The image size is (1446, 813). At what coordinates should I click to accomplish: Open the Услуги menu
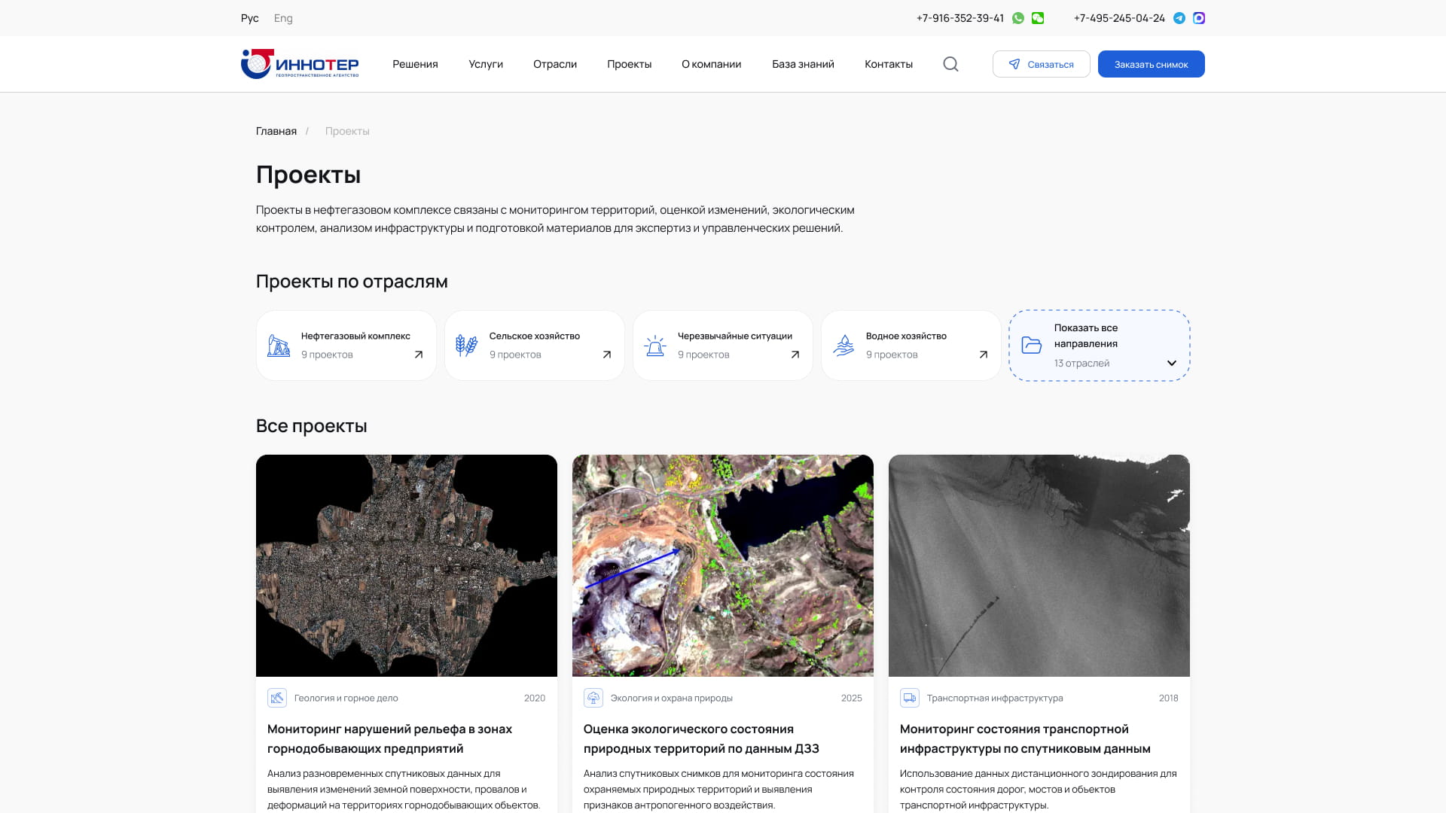pos(486,64)
